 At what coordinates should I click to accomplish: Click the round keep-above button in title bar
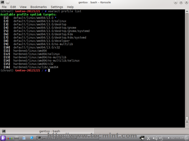pos(8,2)
